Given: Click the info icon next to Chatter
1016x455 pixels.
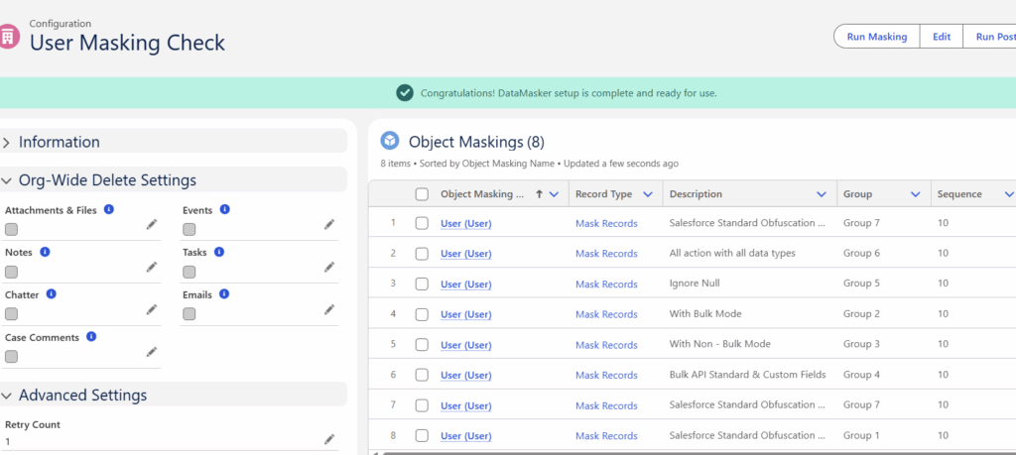Looking at the screenshot, I should click(51, 294).
